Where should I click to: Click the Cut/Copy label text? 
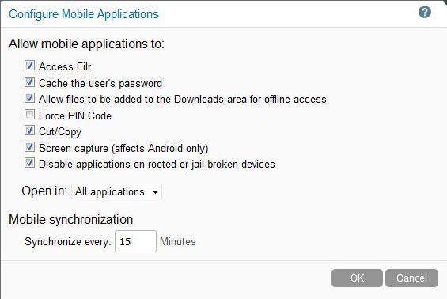coord(60,131)
